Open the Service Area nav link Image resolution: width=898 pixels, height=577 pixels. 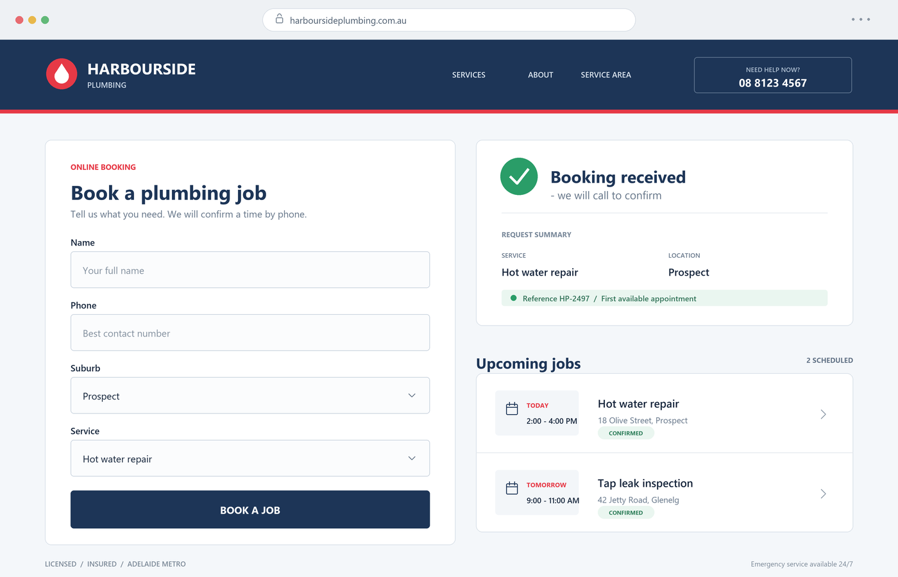(606, 75)
